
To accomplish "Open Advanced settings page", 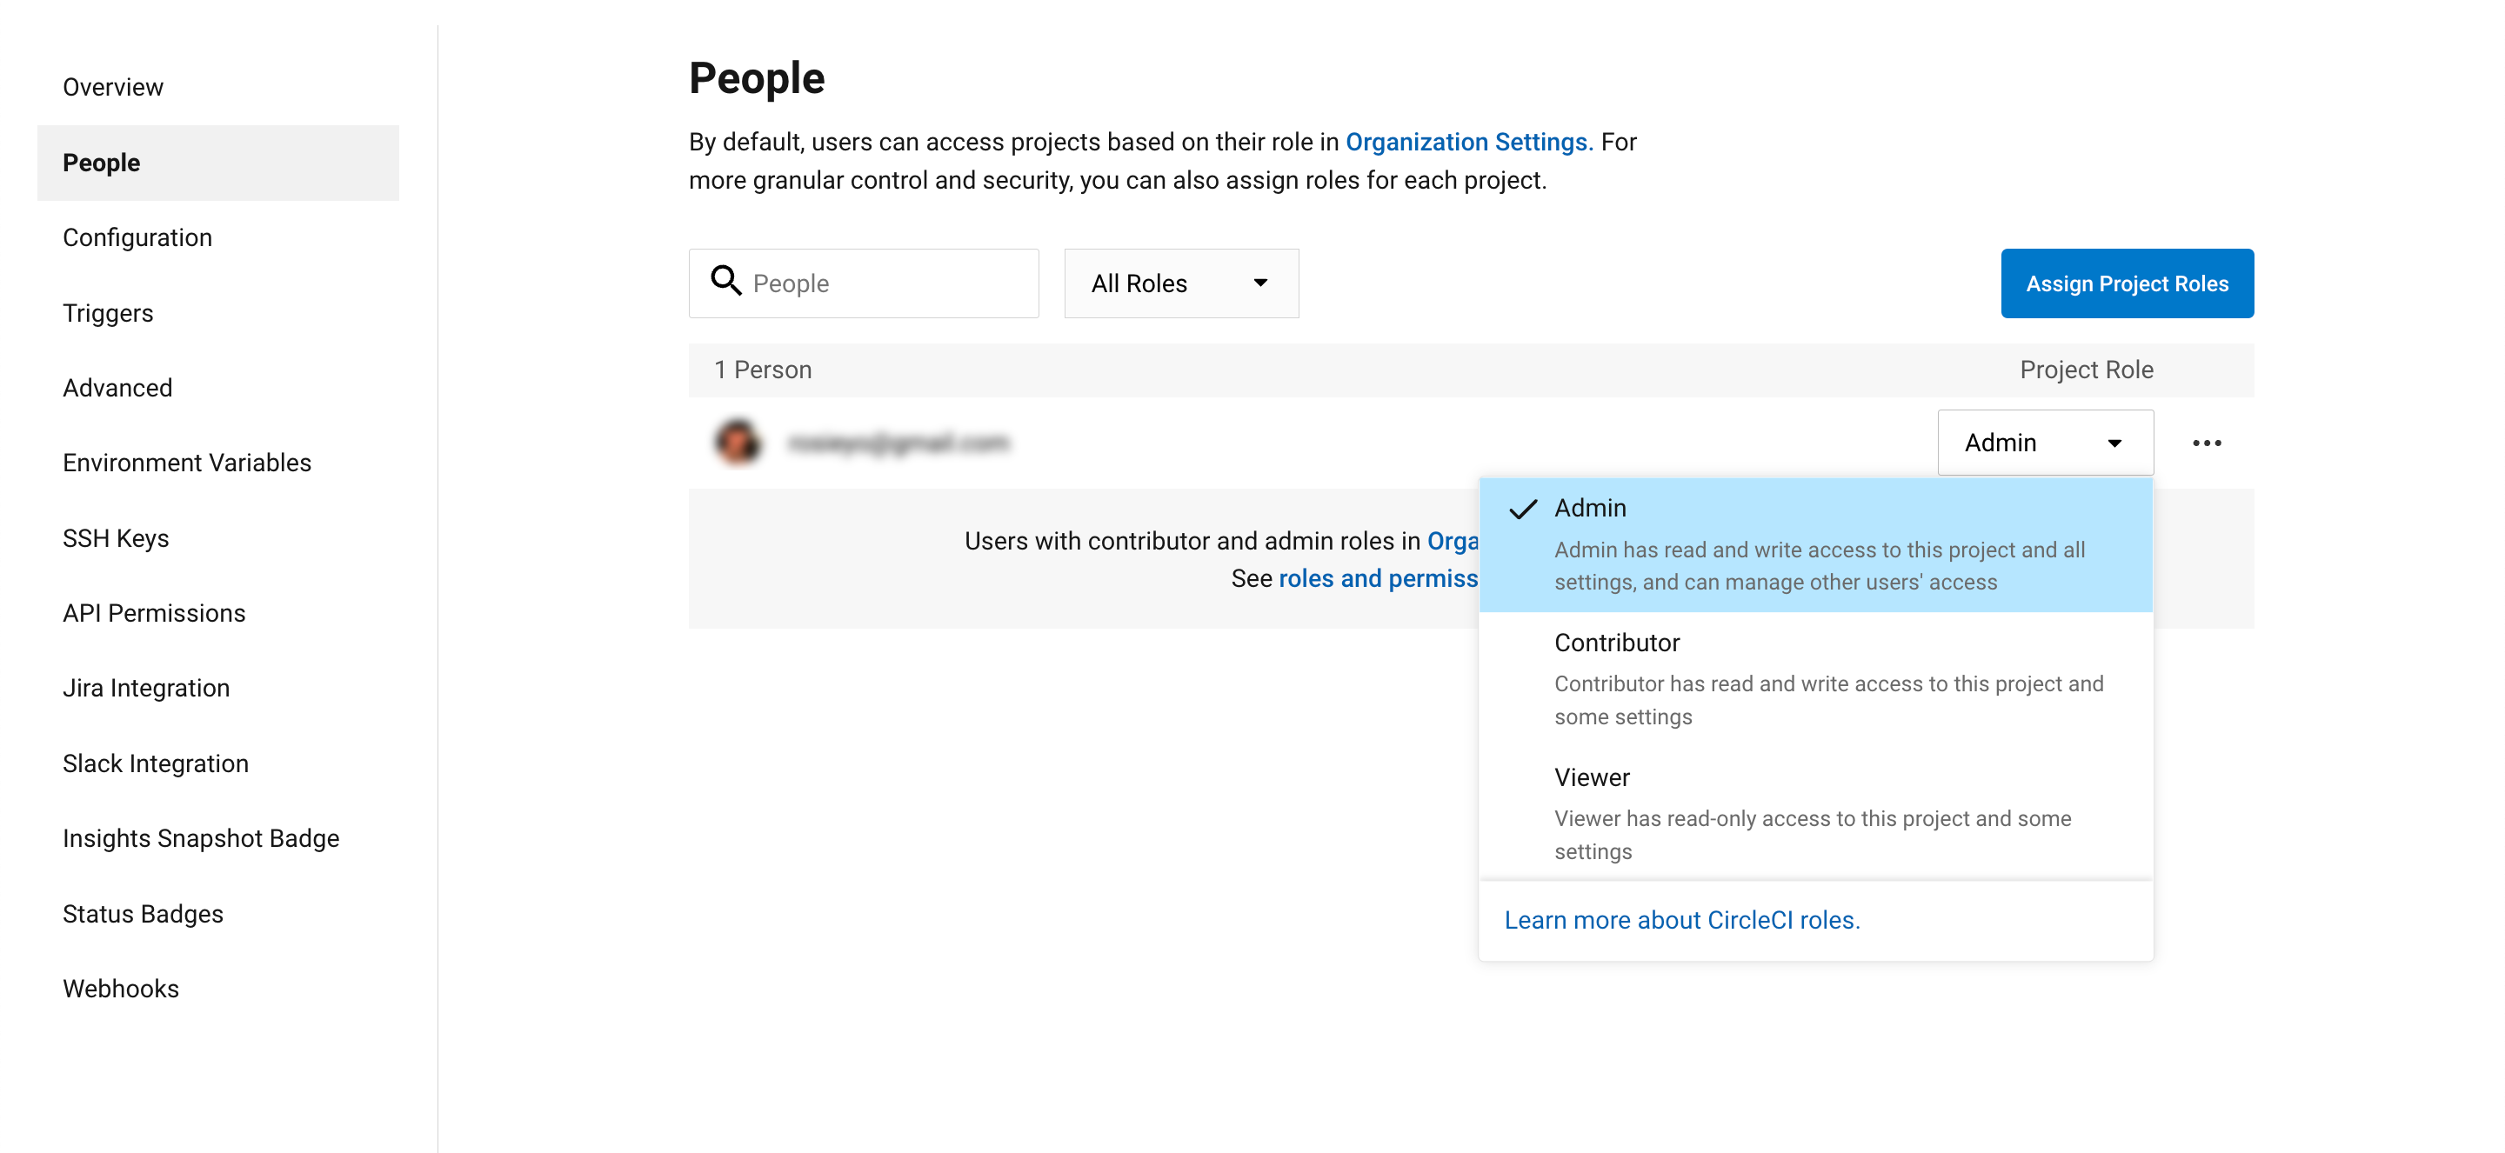I will [x=117, y=388].
